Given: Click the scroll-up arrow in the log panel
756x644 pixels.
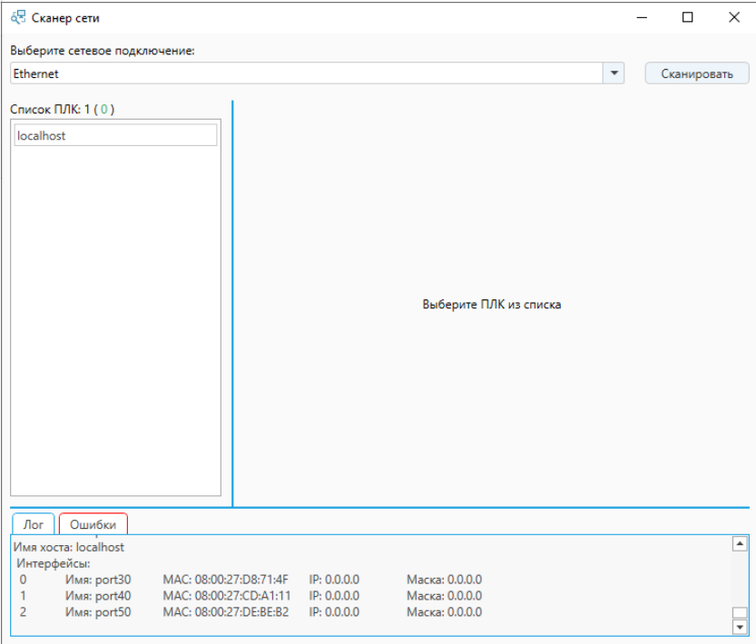Looking at the screenshot, I should click(740, 543).
